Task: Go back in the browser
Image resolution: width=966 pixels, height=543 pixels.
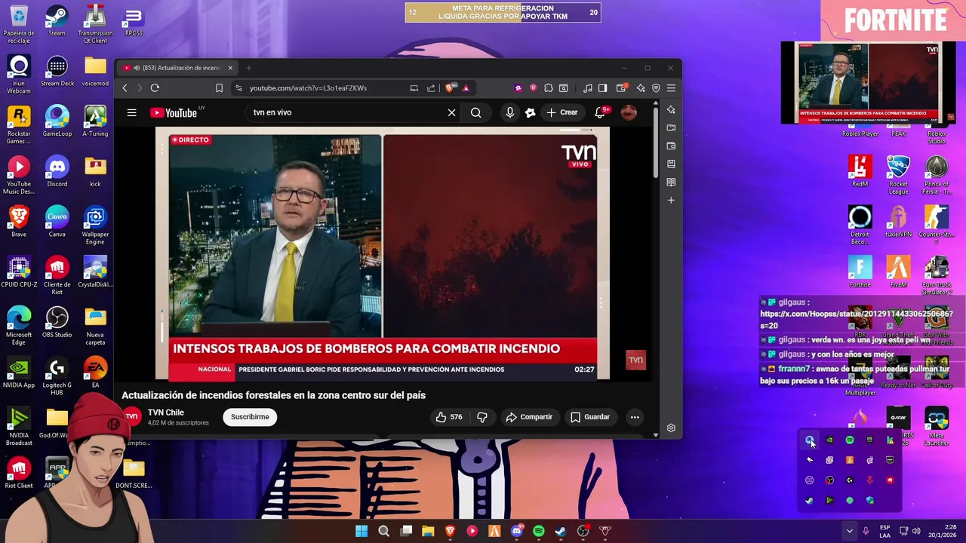Action: pos(125,88)
